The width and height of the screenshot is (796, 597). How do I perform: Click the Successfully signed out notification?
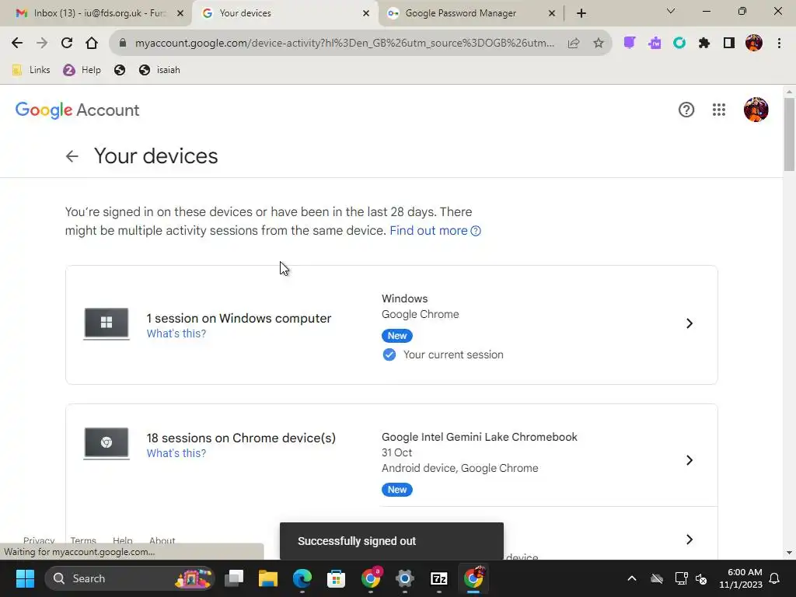(392, 541)
